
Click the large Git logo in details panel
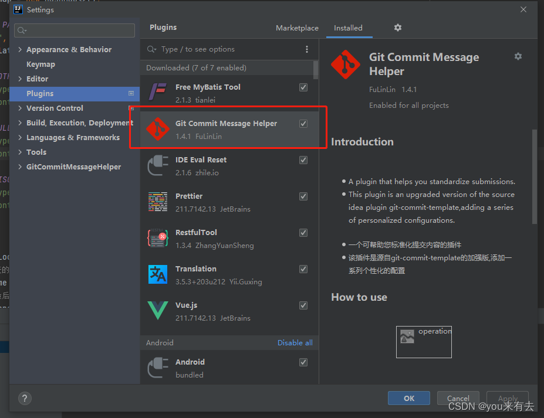click(x=345, y=64)
